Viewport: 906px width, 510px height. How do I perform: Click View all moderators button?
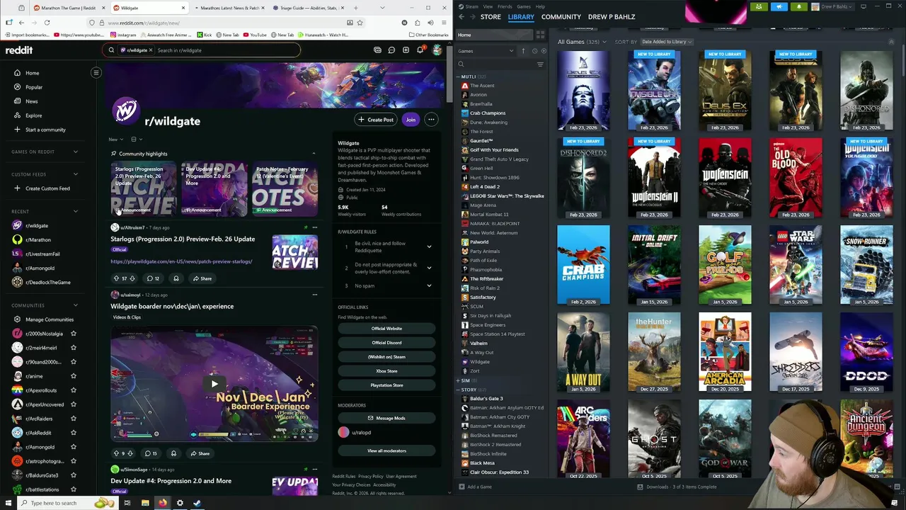[386, 451]
